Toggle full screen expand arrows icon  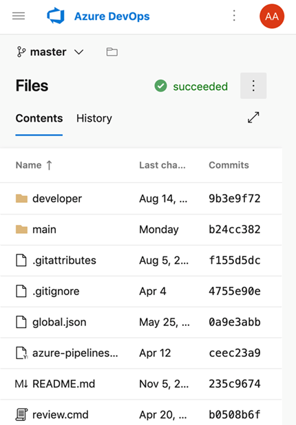[x=253, y=118]
